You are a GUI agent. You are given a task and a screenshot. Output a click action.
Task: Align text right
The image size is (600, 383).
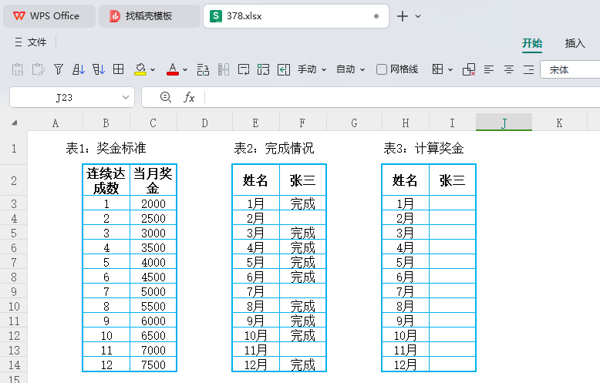point(529,69)
